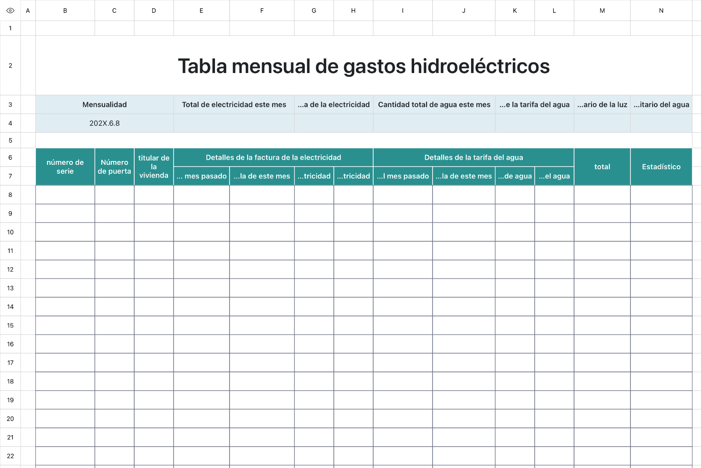Click the 'Número de puerta' header cell
Viewport: 701px width, 468px height.
click(x=114, y=167)
